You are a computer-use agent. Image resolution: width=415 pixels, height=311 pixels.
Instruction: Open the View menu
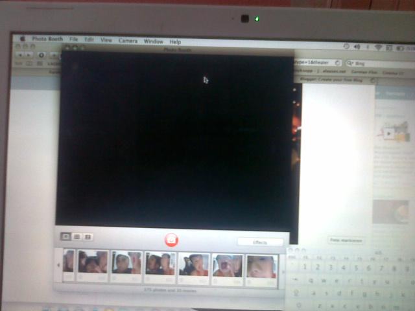[x=106, y=40]
